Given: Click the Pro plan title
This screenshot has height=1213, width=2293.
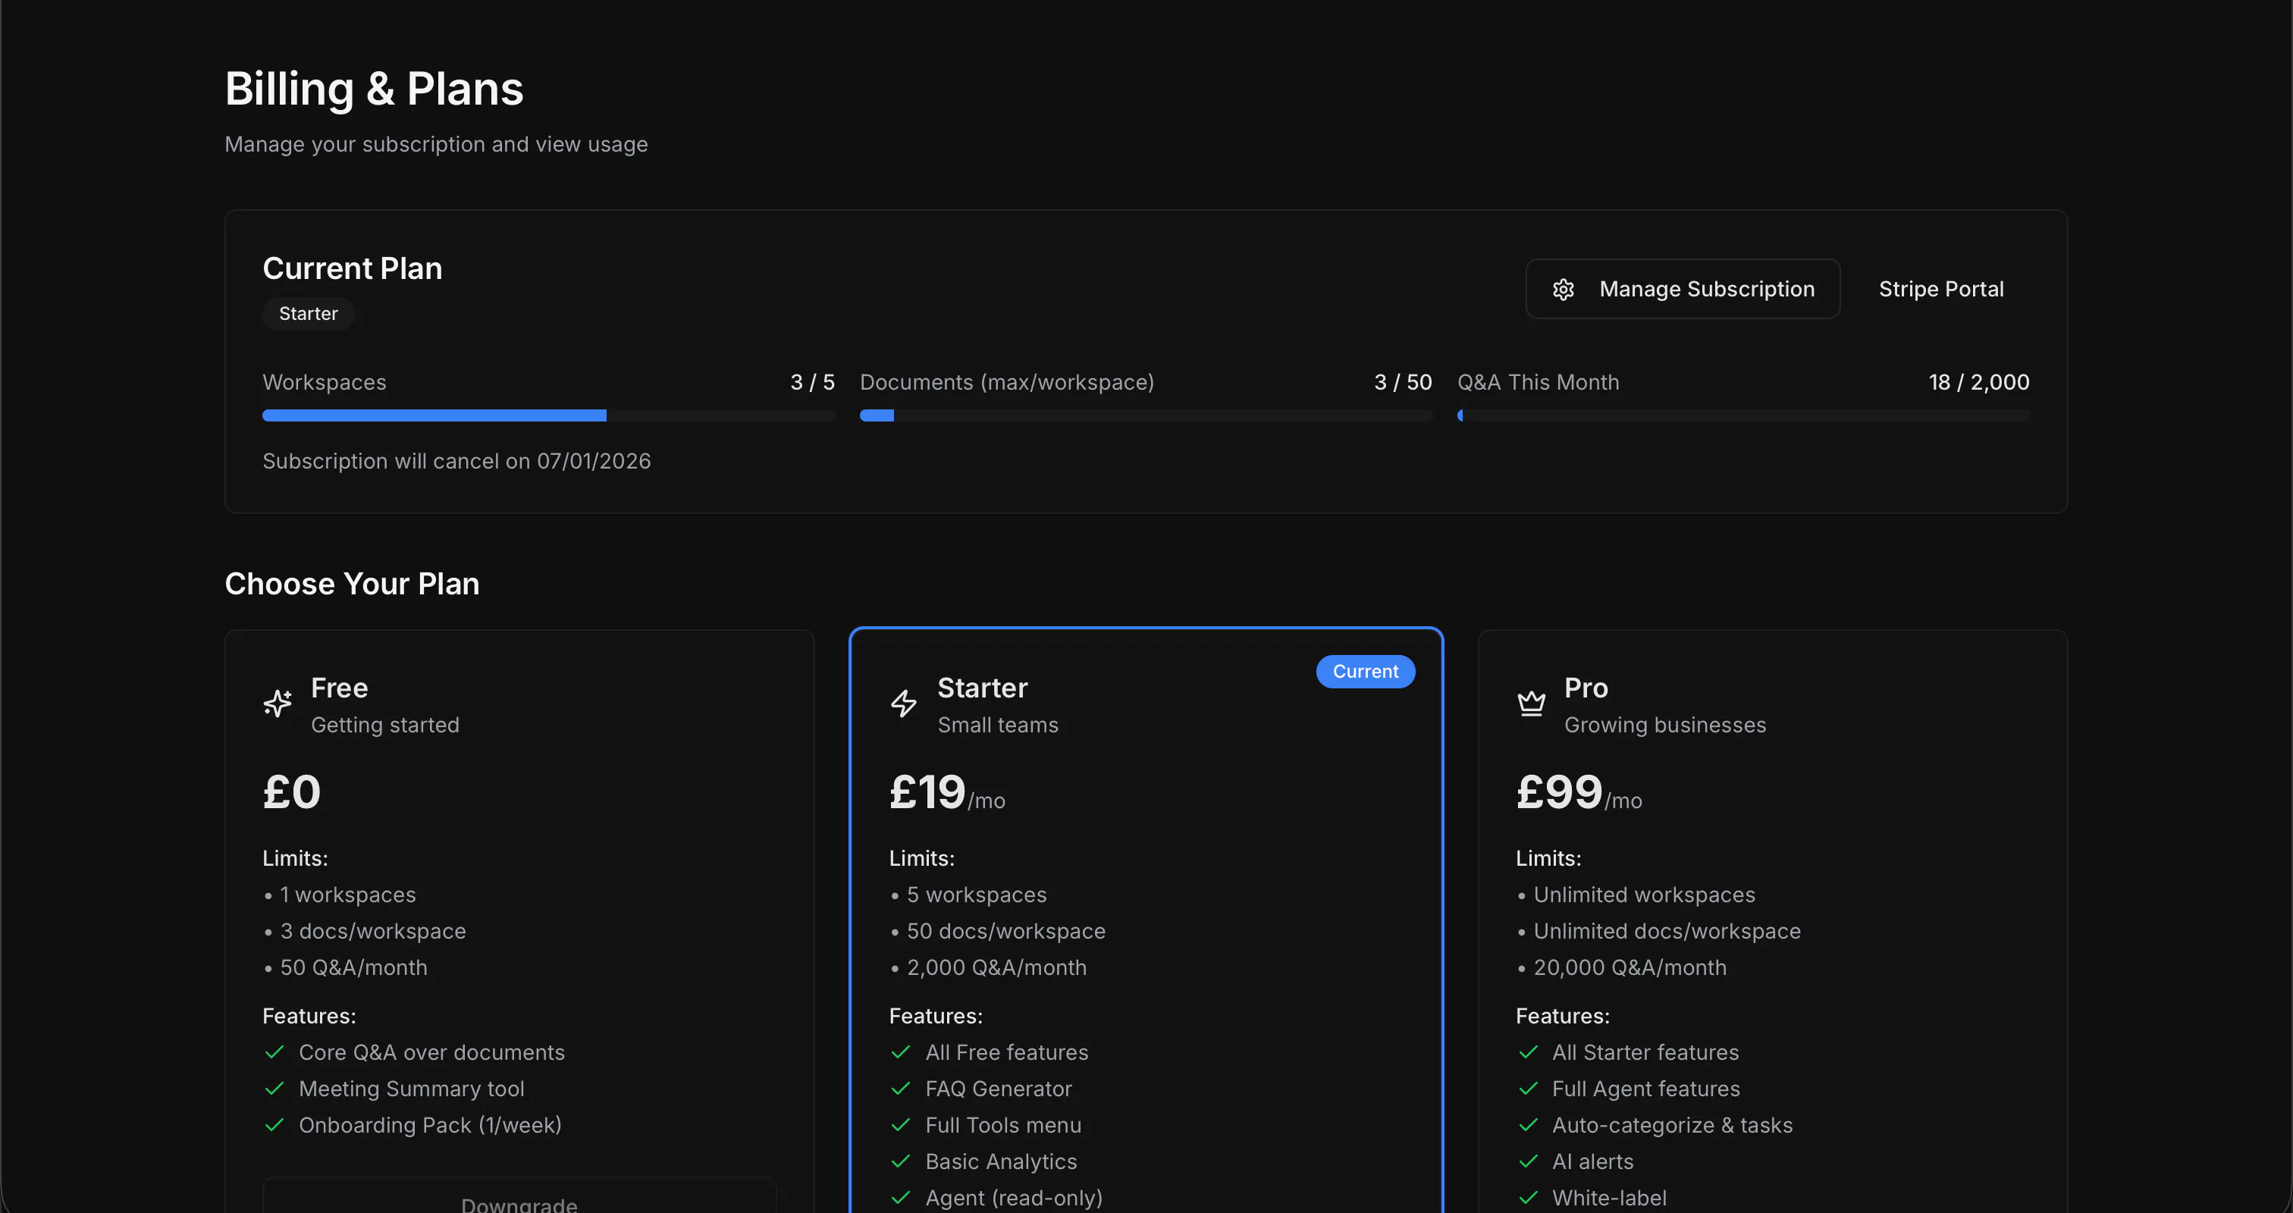Looking at the screenshot, I should [x=1586, y=688].
